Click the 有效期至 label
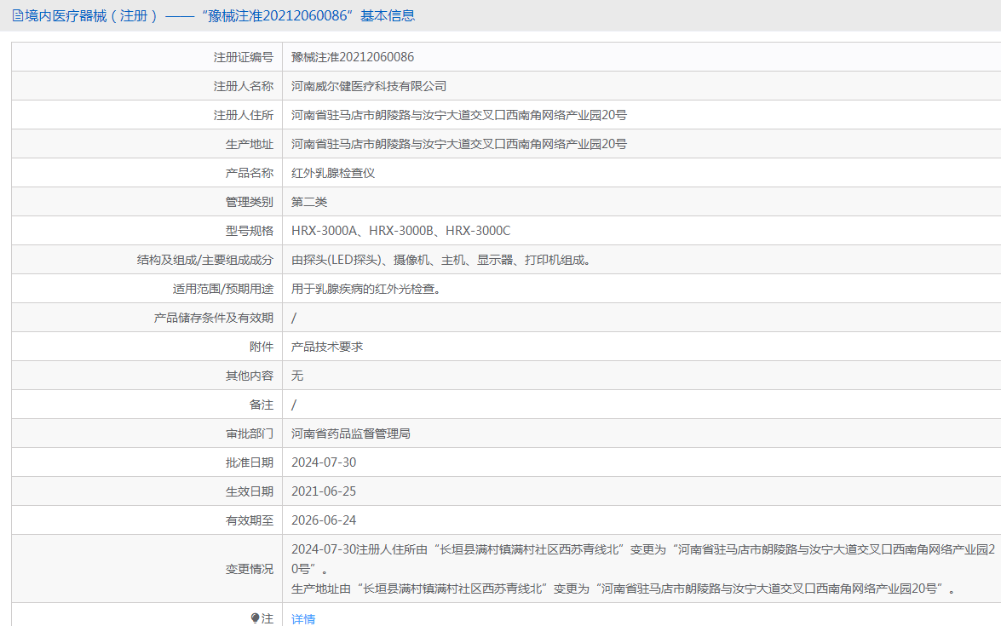Image resolution: width=1001 pixels, height=626 pixels. tap(249, 520)
